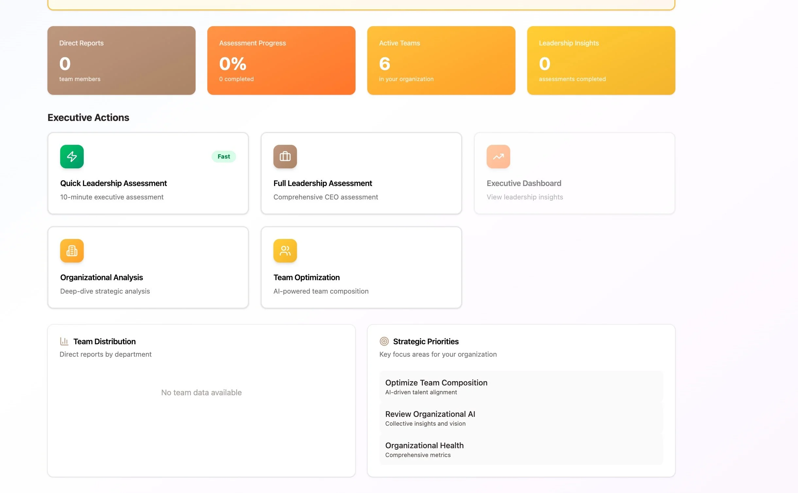Select Optimize Team Composition priority item
The image size is (798, 493).
(521, 387)
